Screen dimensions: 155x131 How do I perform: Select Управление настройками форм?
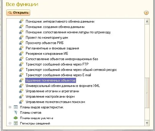click(x=50, y=96)
